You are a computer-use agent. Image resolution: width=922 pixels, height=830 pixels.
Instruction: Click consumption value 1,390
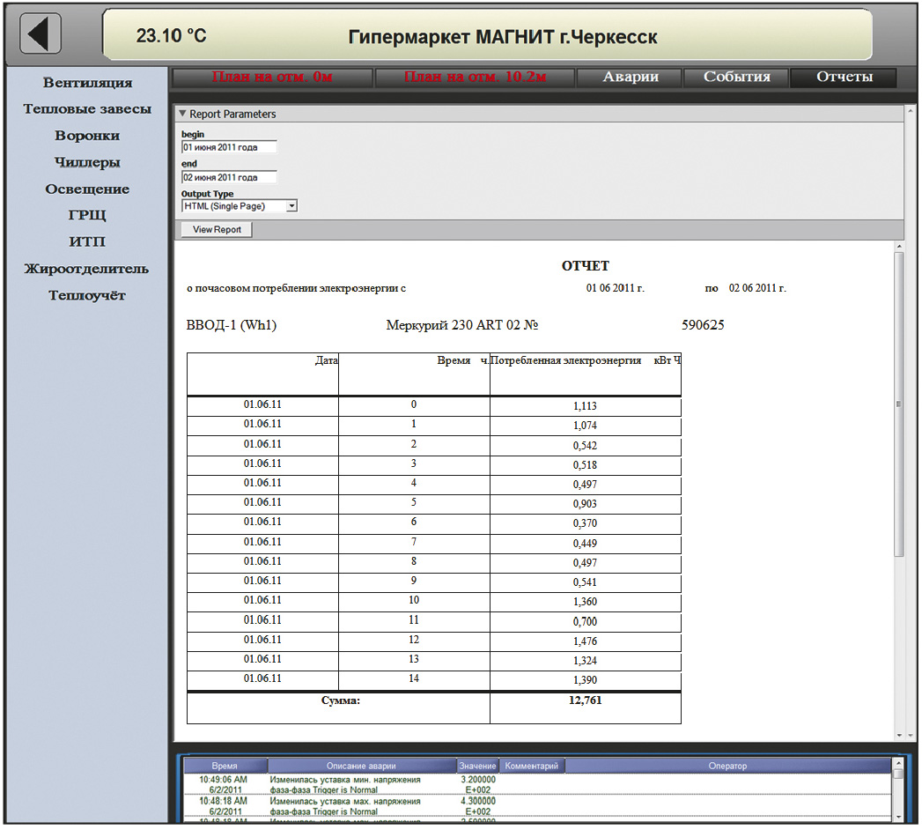click(x=585, y=679)
